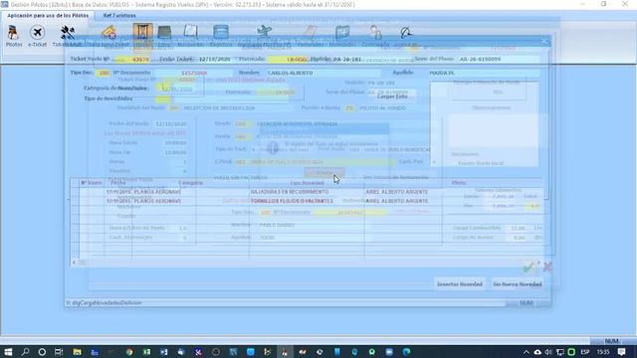The width and height of the screenshot is (637, 358).
Task: Open the Pilotos ribbon icon
Action: pyautogui.click(x=13, y=36)
